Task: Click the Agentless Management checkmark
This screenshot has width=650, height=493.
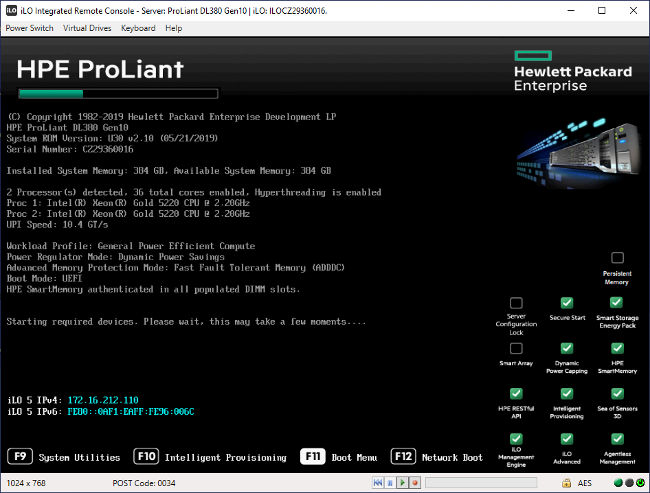Action: pos(618,439)
